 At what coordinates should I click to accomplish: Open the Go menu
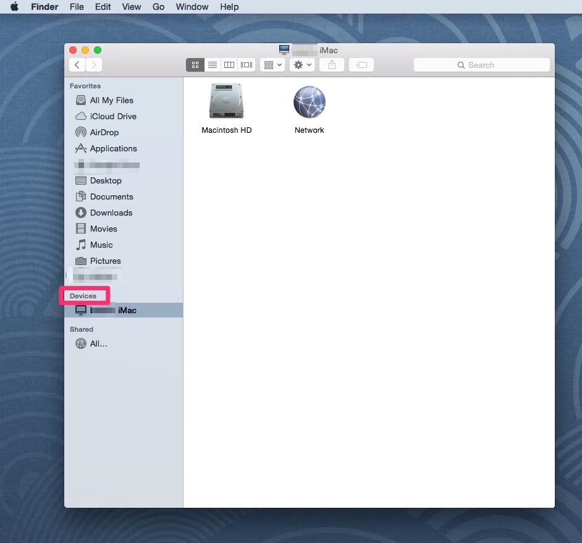pyautogui.click(x=159, y=7)
